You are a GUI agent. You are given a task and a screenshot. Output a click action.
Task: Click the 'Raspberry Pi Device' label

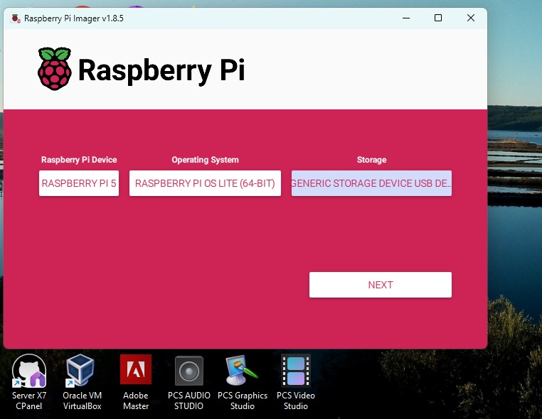[79, 160]
